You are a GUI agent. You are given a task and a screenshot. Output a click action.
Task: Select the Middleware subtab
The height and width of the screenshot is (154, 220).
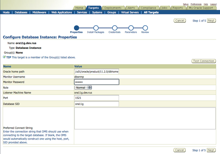(x=39, y=12)
